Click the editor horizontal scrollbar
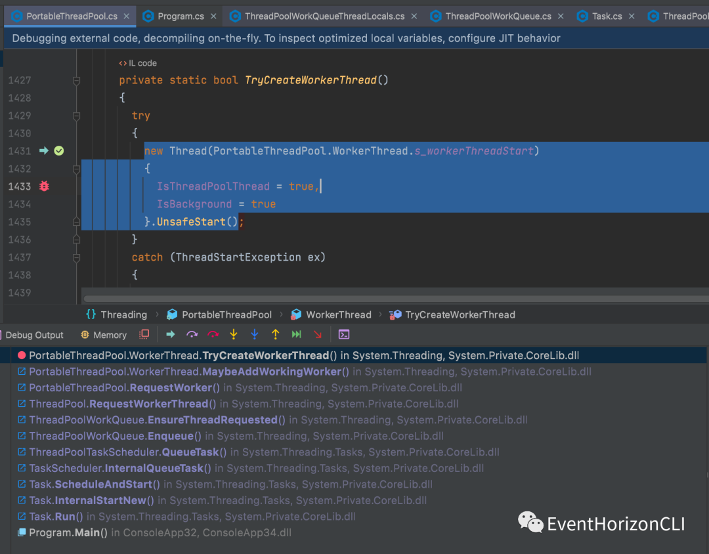 click(x=396, y=299)
